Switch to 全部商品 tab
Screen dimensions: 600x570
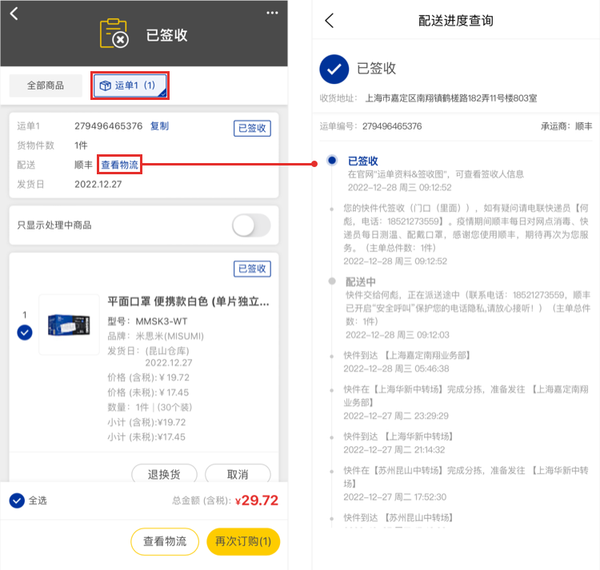(x=47, y=86)
